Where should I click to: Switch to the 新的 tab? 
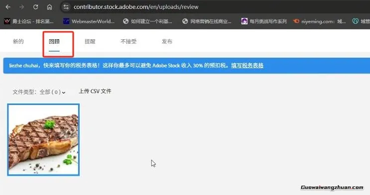[x=18, y=41]
